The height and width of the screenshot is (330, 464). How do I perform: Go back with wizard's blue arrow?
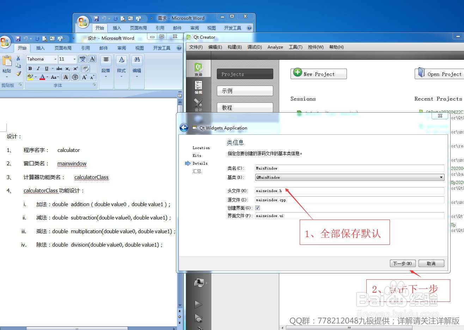click(184, 128)
